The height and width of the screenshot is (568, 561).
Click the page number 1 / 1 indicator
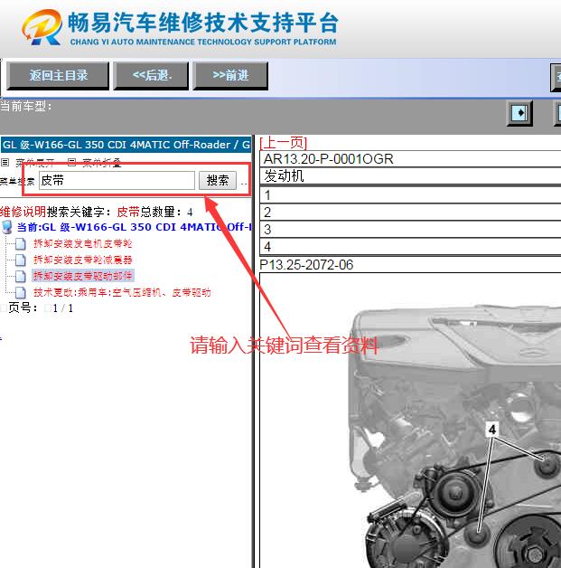click(62, 308)
